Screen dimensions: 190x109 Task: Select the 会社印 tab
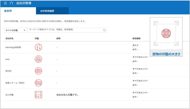pyautogui.click(x=8, y=11)
